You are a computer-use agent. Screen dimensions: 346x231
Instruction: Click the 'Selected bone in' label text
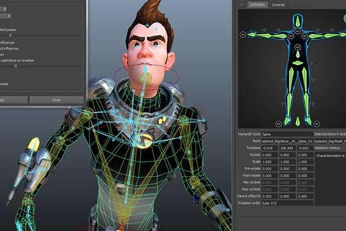point(327,134)
